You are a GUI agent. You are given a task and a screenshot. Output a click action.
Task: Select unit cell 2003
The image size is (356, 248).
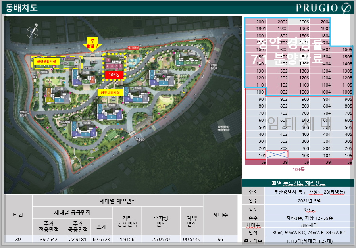coord(298,21)
